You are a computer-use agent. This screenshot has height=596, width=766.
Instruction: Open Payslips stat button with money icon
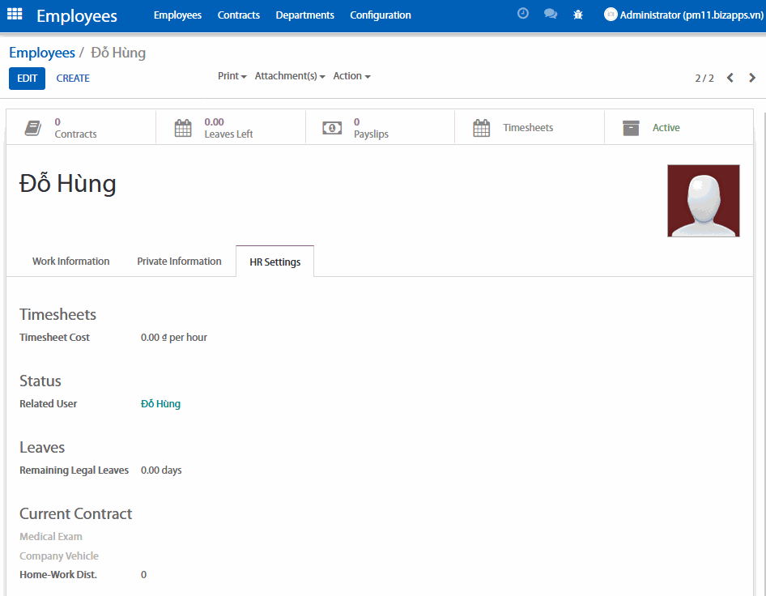tap(380, 128)
